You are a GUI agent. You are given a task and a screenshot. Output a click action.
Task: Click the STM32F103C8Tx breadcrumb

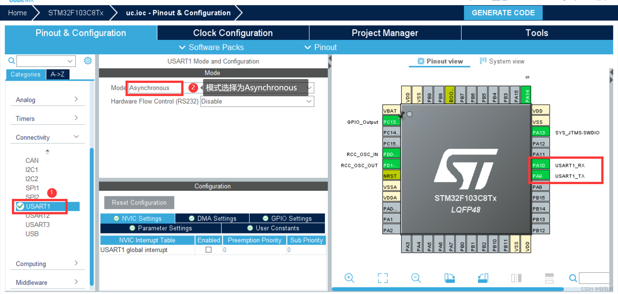[76, 13]
